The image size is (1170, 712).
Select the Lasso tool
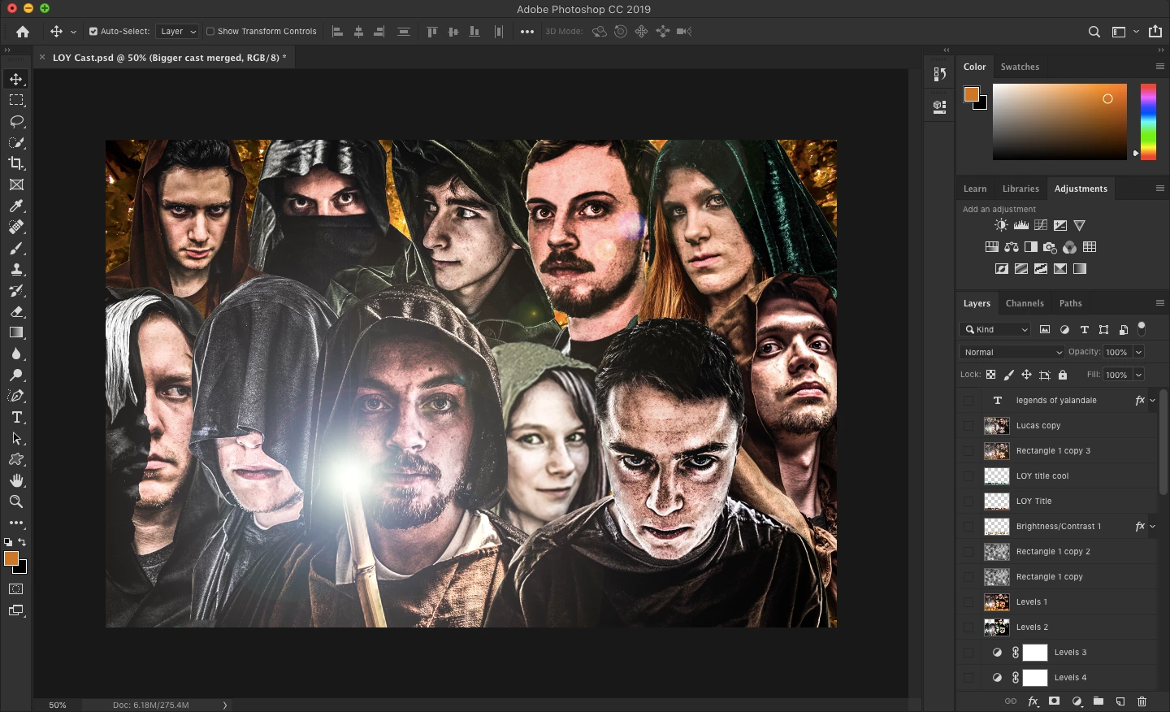coord(16,121)
